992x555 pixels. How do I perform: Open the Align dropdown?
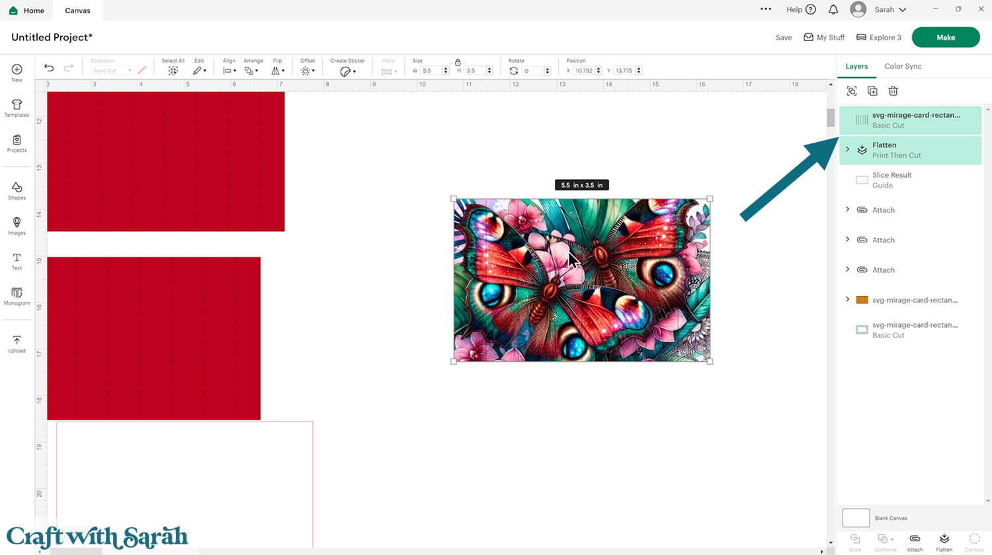pyautogui.click(x=229, y=71)
